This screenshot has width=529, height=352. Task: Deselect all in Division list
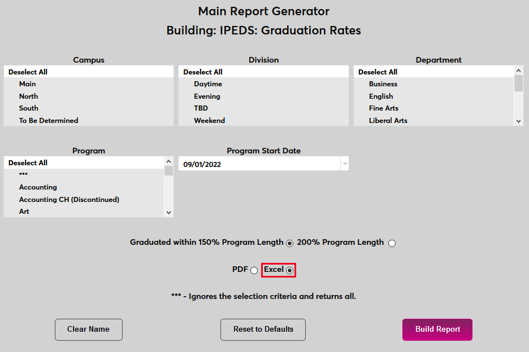(x=203, y=72)
